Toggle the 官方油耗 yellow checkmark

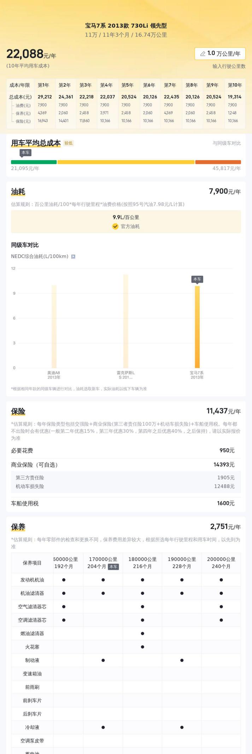coord(115,227)
